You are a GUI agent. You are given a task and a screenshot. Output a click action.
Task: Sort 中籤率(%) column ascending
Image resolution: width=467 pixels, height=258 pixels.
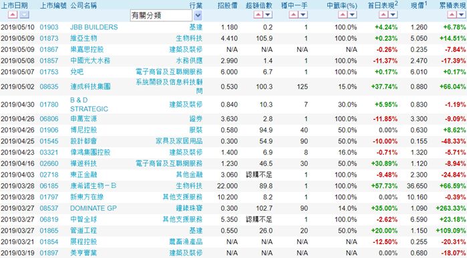pyautogui.click(x=343, y=15)
